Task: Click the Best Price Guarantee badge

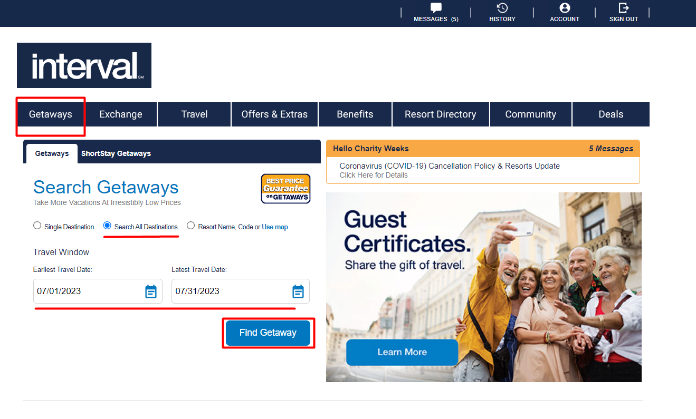Action: tap(285, 189)
